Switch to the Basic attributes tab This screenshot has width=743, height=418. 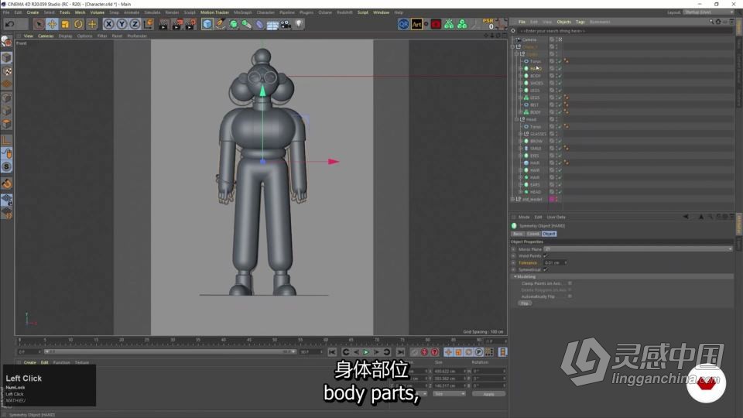pos(518,234)
